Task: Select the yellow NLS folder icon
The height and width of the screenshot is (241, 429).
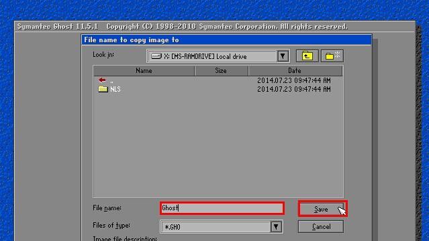Action: 103,89
